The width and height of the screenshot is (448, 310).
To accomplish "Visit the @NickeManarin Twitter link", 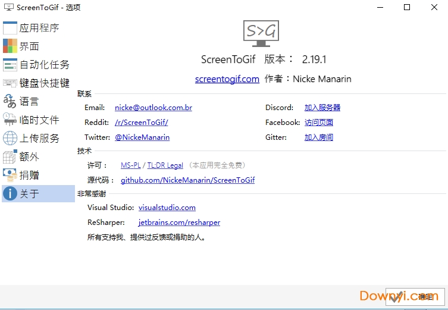I will tap(142, 137).
